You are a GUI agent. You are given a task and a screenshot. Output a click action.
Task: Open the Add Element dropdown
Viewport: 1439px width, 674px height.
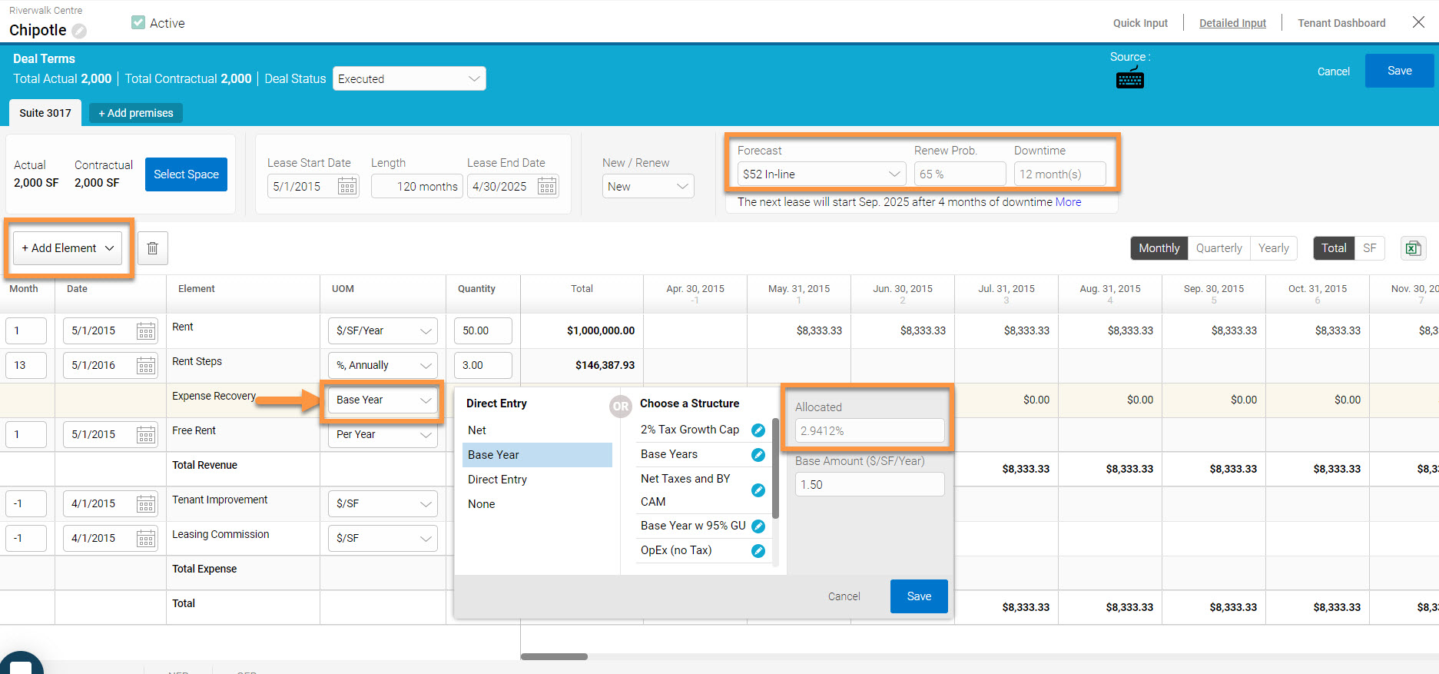pos(68,248)
